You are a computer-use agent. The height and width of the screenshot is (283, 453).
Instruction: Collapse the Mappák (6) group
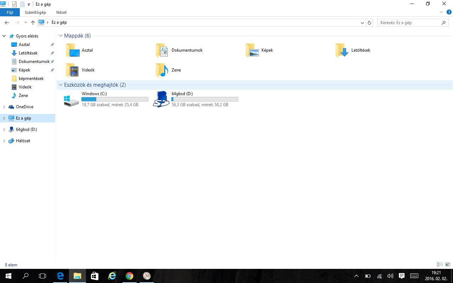pos(61,36)
